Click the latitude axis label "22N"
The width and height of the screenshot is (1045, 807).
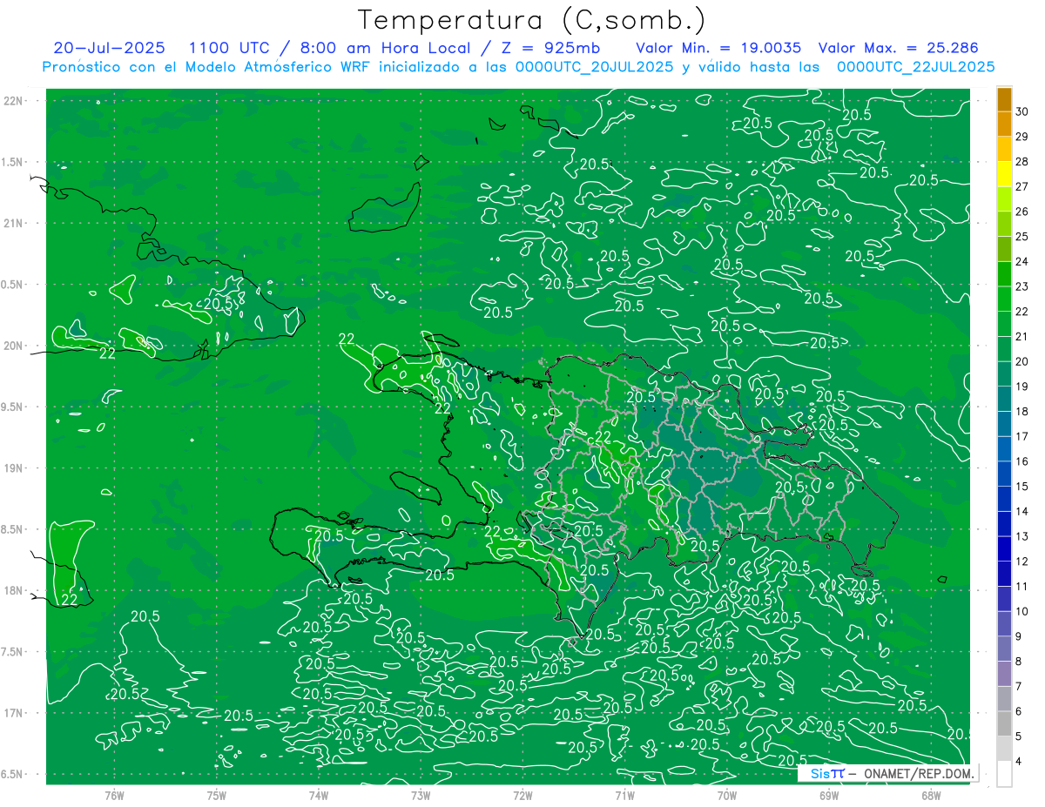coord(13,101)
